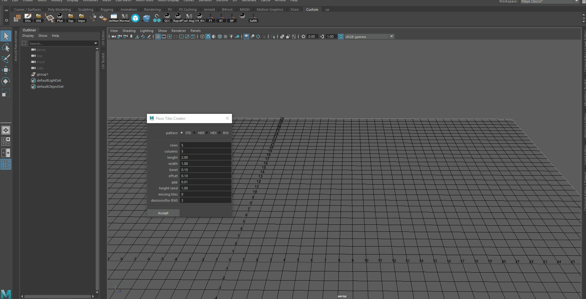Switch to Sculpting shelf tab
586x299 pixels.
click(x=86, y=10)
